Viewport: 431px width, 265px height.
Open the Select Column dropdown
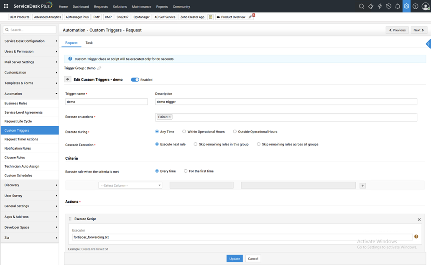click(x=130, y=185)
